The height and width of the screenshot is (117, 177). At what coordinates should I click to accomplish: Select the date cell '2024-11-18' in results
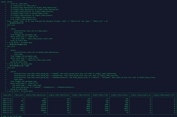pyautogui.click(x=7, y=107)
